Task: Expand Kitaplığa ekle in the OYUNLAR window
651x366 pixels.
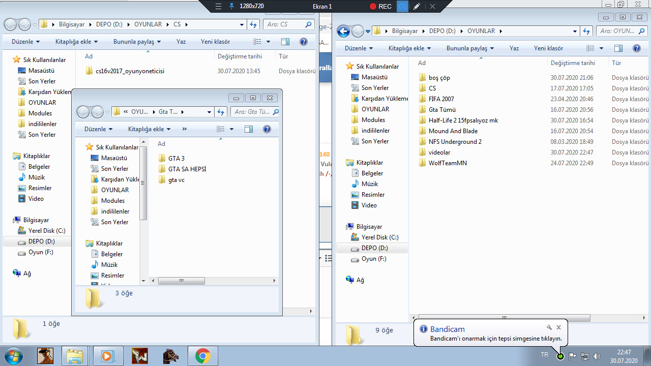Action: pyautogui.click(x=409, y=48)
